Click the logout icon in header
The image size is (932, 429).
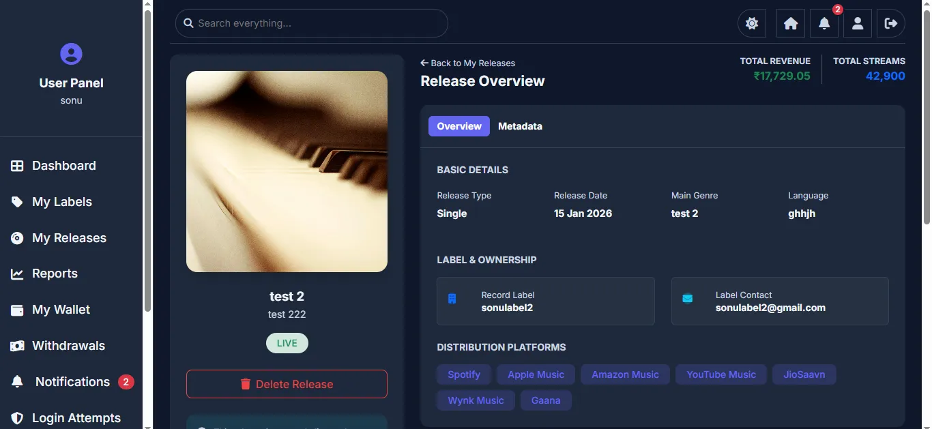click(891, 23)
